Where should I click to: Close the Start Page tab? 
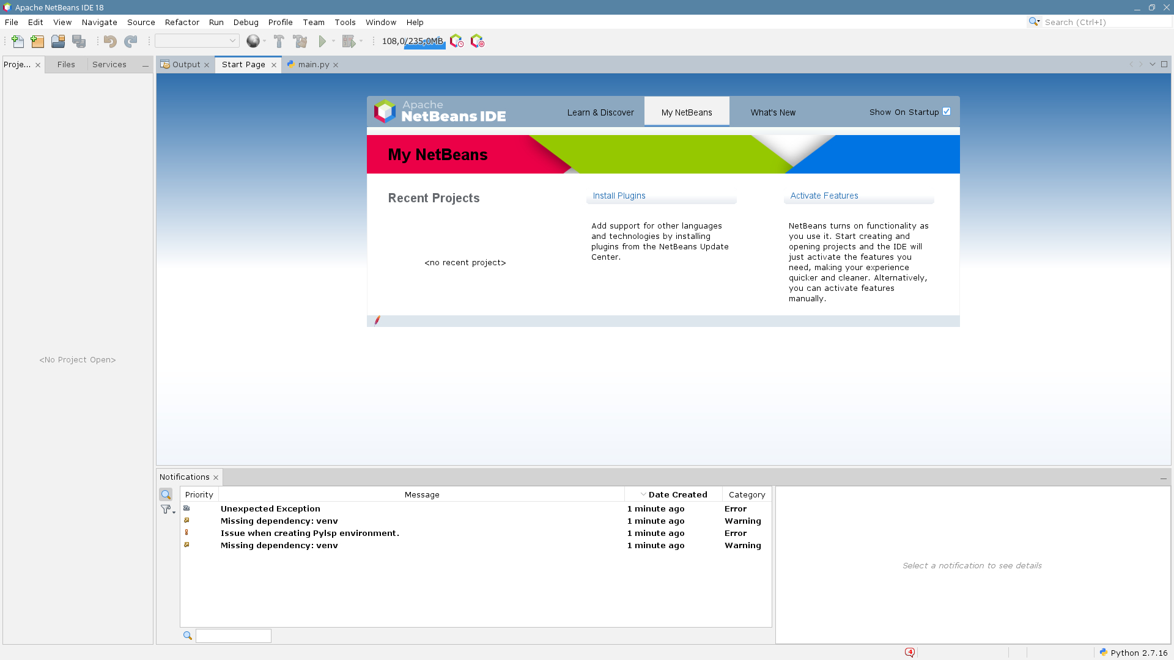pos(274,65)
